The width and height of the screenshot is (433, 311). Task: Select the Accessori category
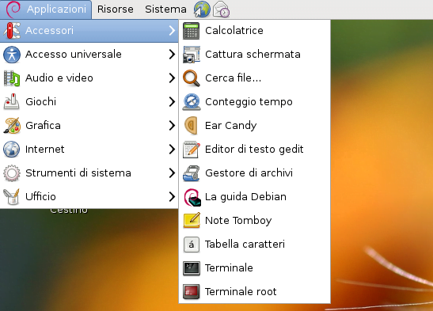click(89, 30)
